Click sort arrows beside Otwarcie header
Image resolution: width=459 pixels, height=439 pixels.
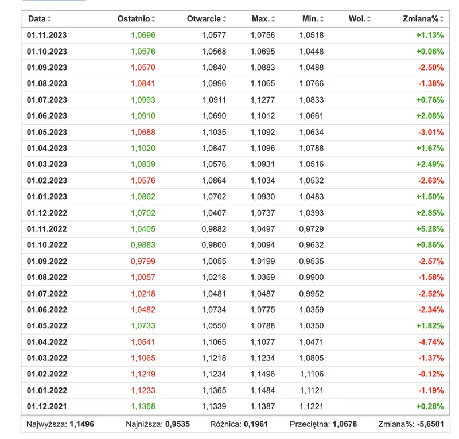click(224, 19)
